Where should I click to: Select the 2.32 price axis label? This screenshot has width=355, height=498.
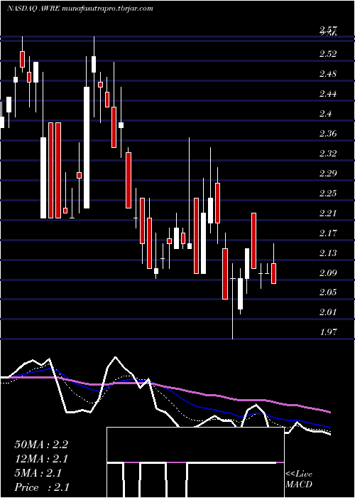[328, 154]
